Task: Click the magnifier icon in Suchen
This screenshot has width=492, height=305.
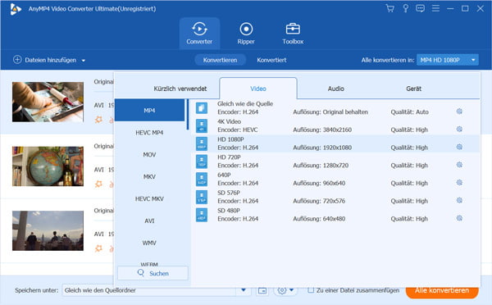Action: coord(141,273)
